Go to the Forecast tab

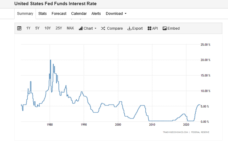click(x=59, y=14)
